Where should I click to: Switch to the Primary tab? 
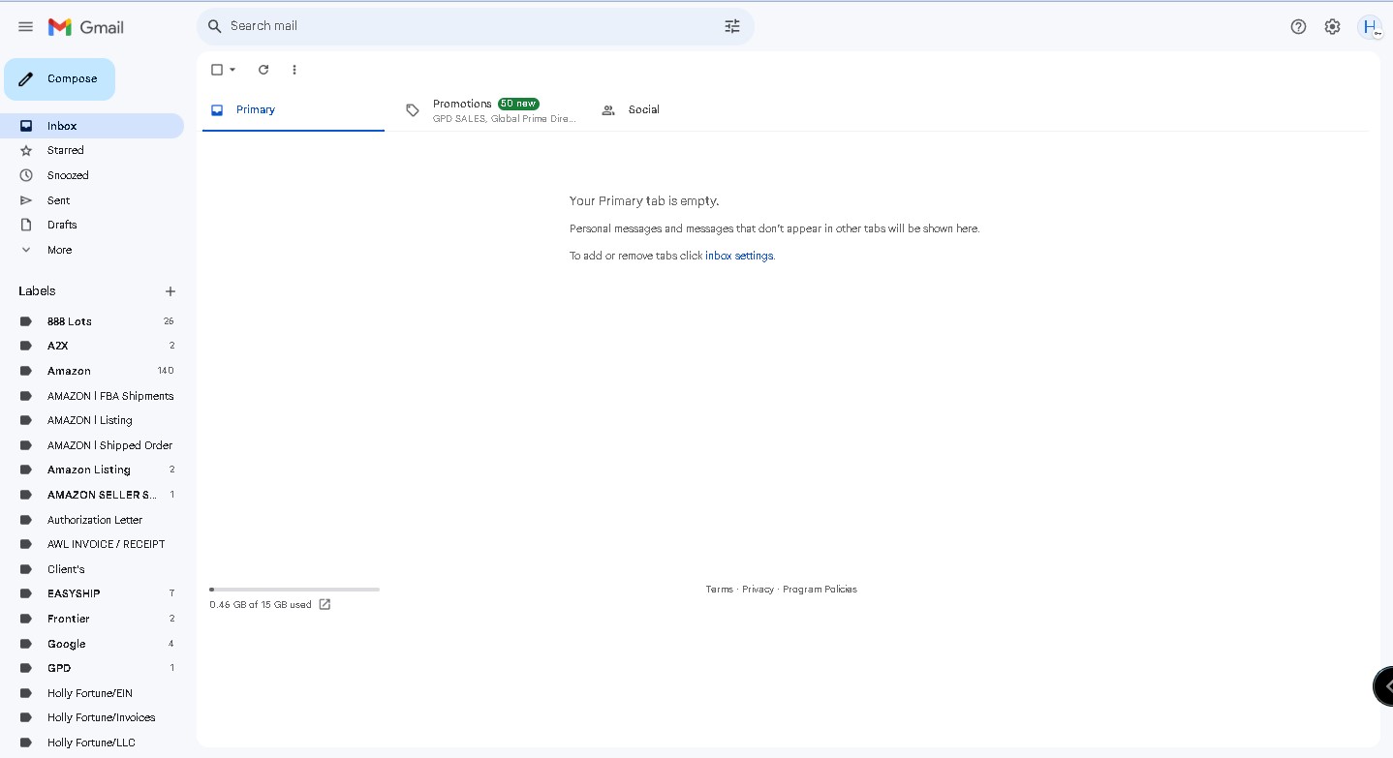(294, 110)
